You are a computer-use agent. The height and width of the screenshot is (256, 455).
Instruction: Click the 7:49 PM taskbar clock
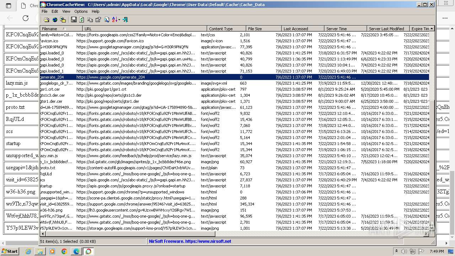coord(437,251)
